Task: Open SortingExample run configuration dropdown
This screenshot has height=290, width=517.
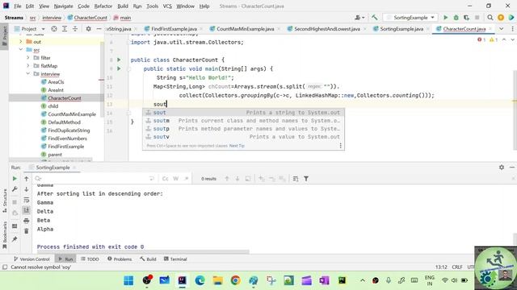Action: click(410, 18)
